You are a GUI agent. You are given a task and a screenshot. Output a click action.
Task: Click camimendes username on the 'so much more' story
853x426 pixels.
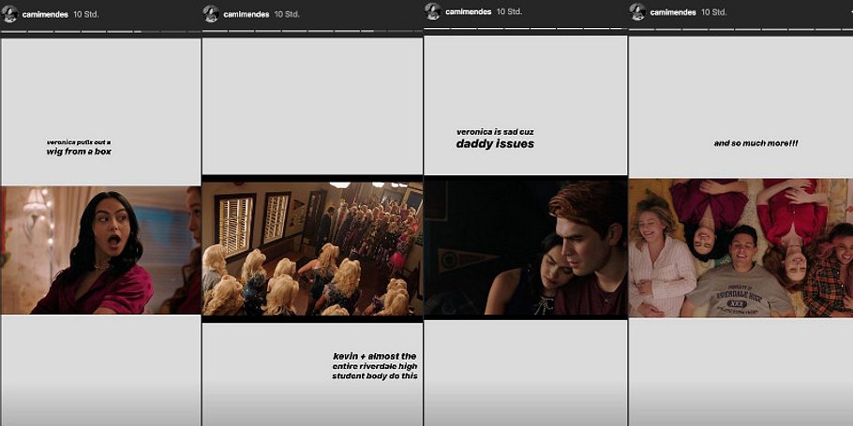673,12
